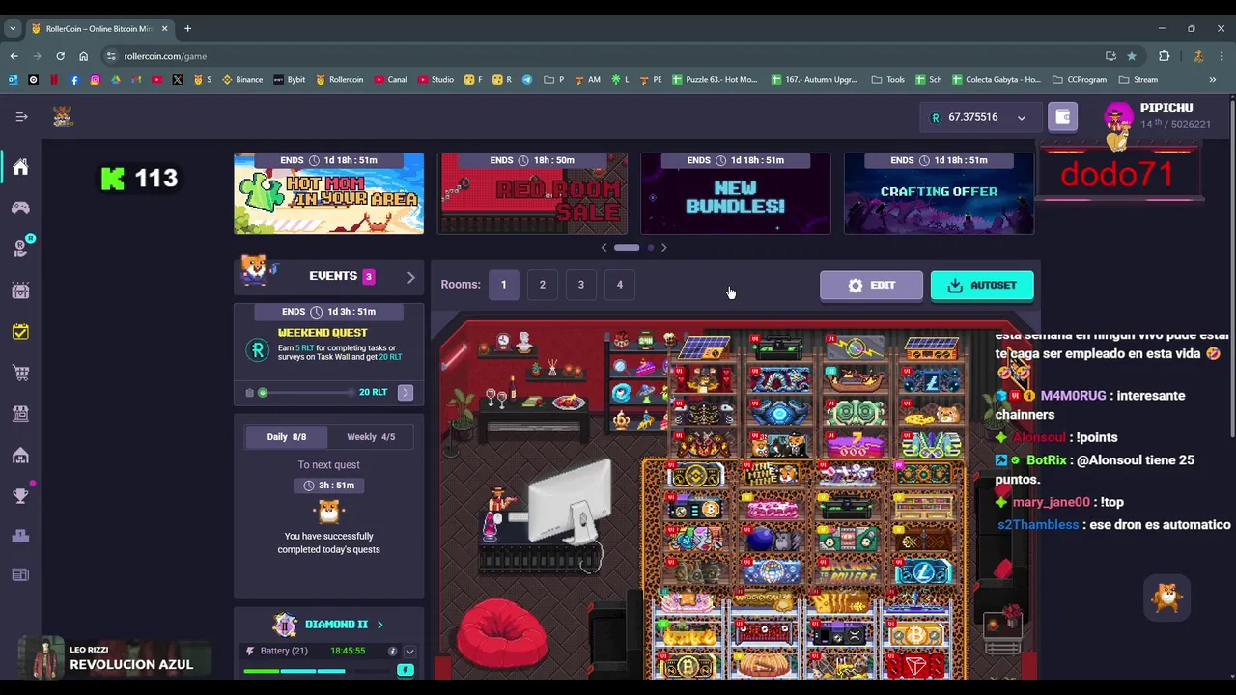This screenshot has width=1236, height=695.
Task: Open the Stream bookmarks folder
Action: click(x=1138, y=79)
